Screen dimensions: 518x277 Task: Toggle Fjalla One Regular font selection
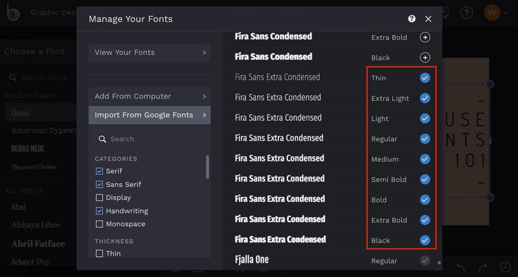point(425,261)
